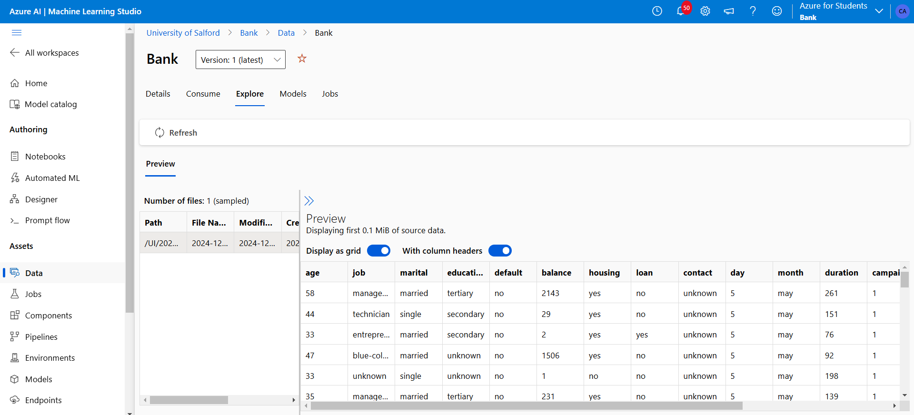Open the Bank breadcrumb link

point(249,33)
